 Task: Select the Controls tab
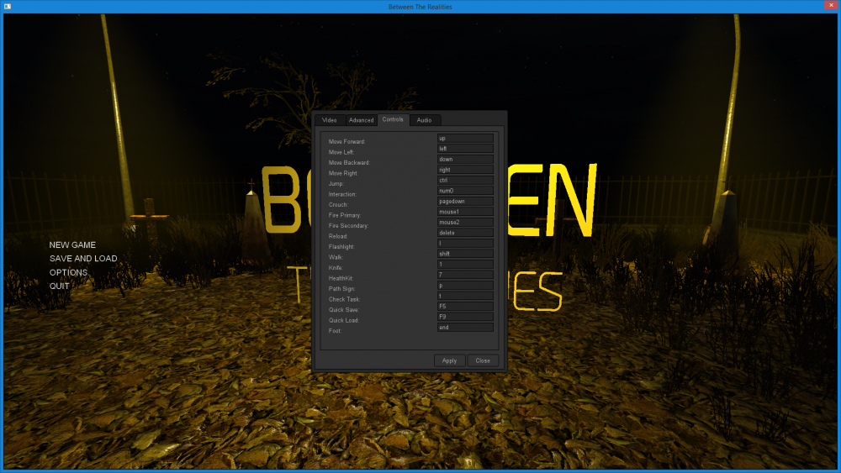click(393, 119)
